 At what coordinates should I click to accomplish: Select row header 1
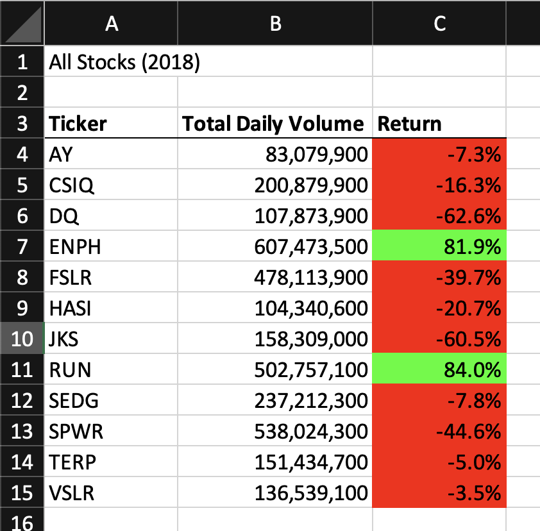(x=21, y=62)
